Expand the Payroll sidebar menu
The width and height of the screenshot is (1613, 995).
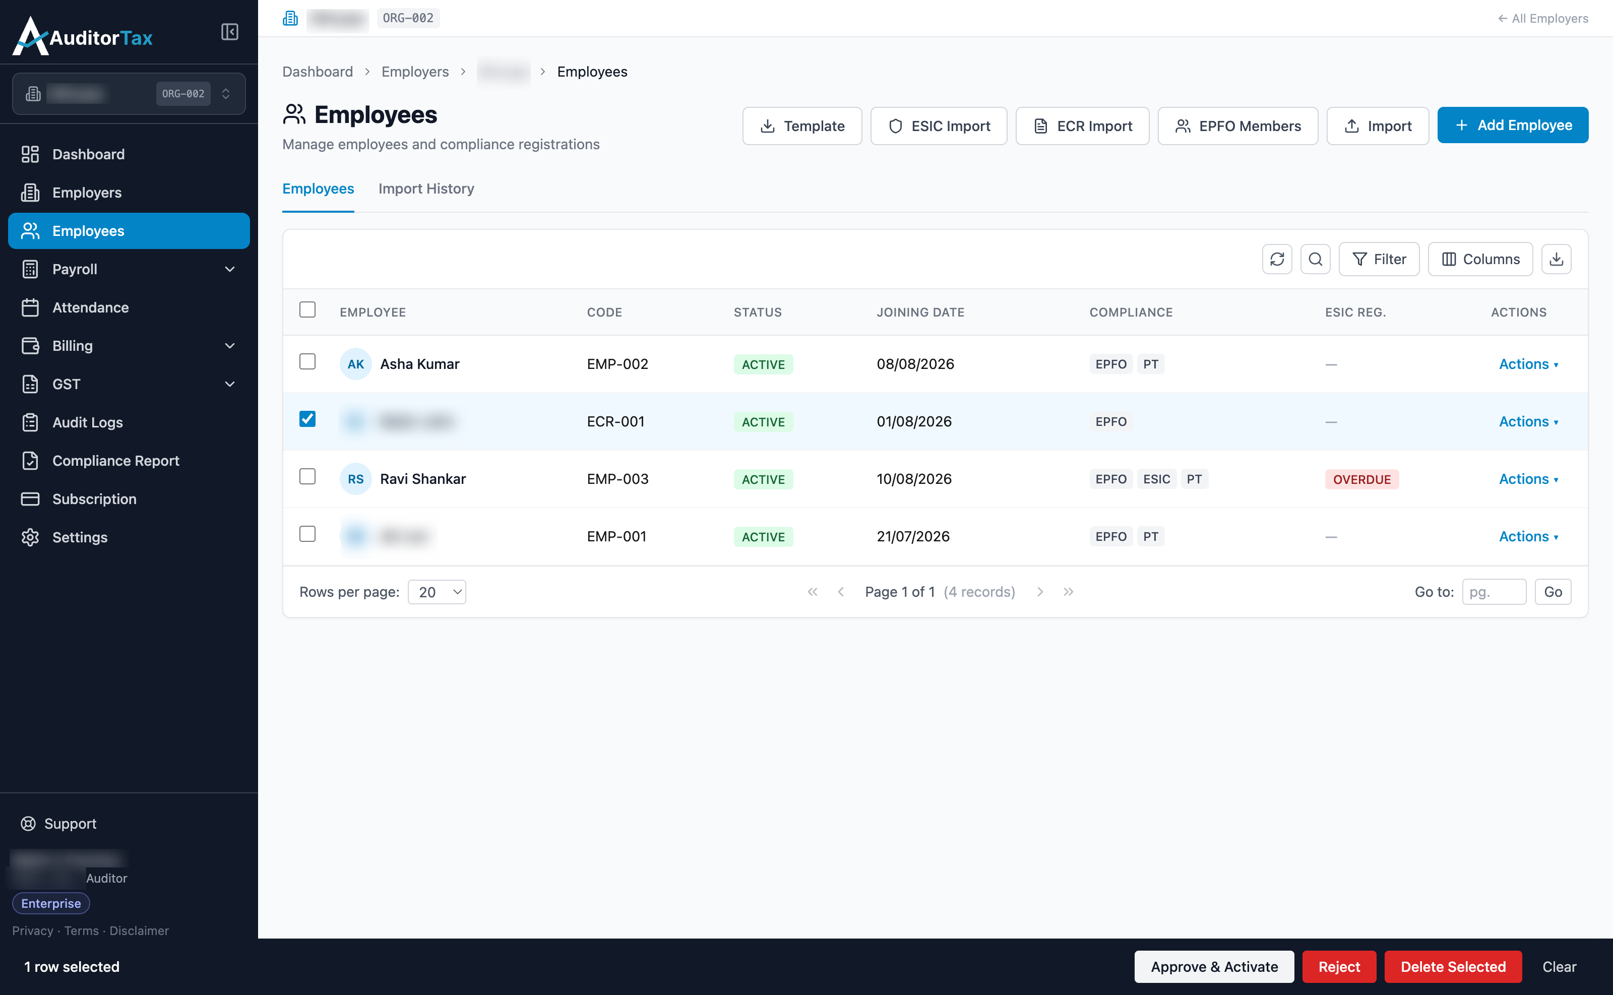(x=129, y=269)
